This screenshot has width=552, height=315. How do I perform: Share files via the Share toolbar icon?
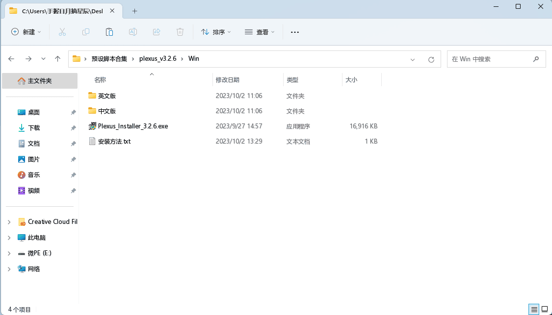[156, 31]
